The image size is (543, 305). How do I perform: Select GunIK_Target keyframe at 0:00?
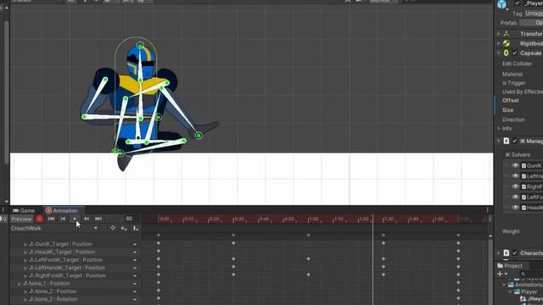tap(159, 243)
